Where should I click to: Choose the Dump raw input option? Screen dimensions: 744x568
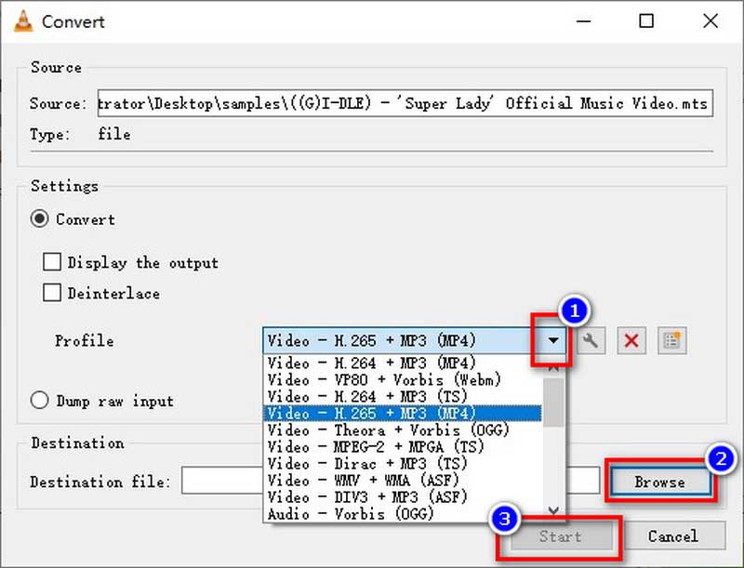[40, 402]
